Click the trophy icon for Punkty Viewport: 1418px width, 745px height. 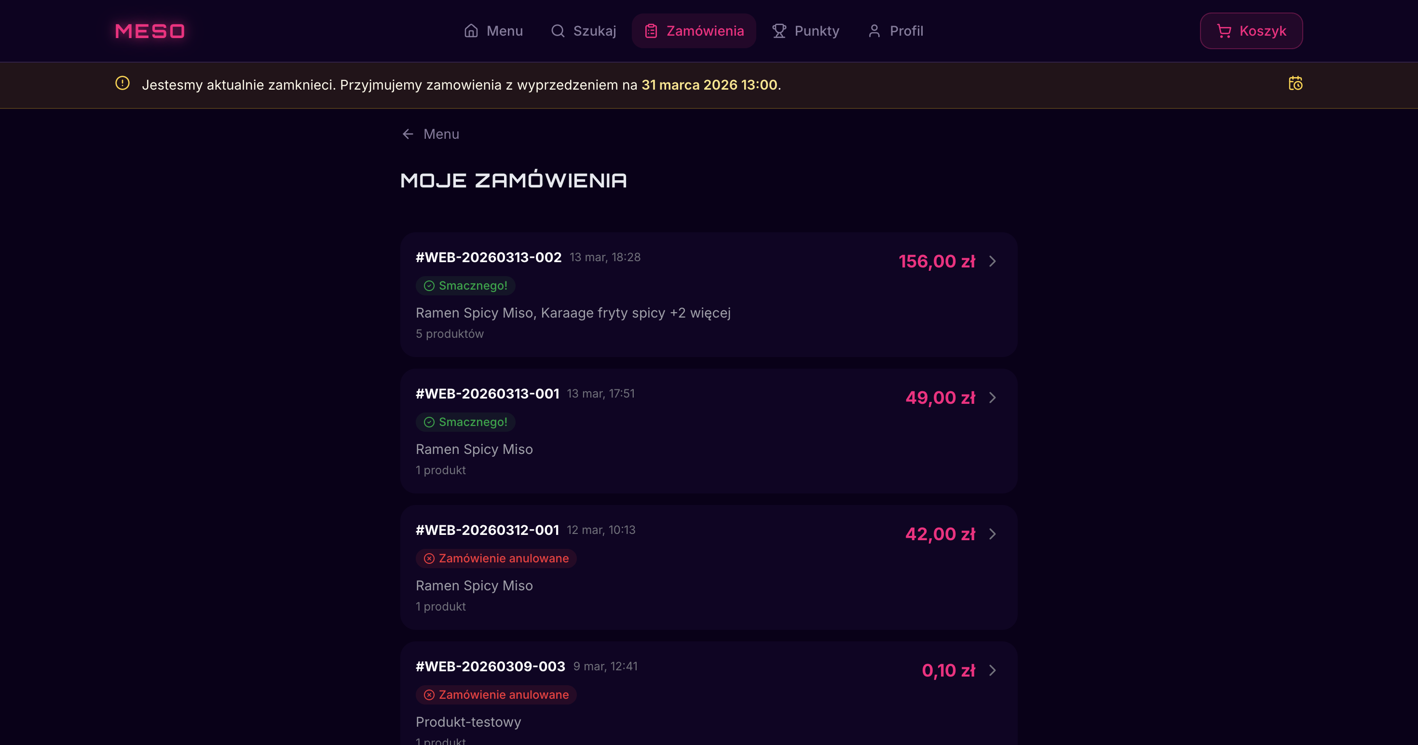tap(779, 31)
